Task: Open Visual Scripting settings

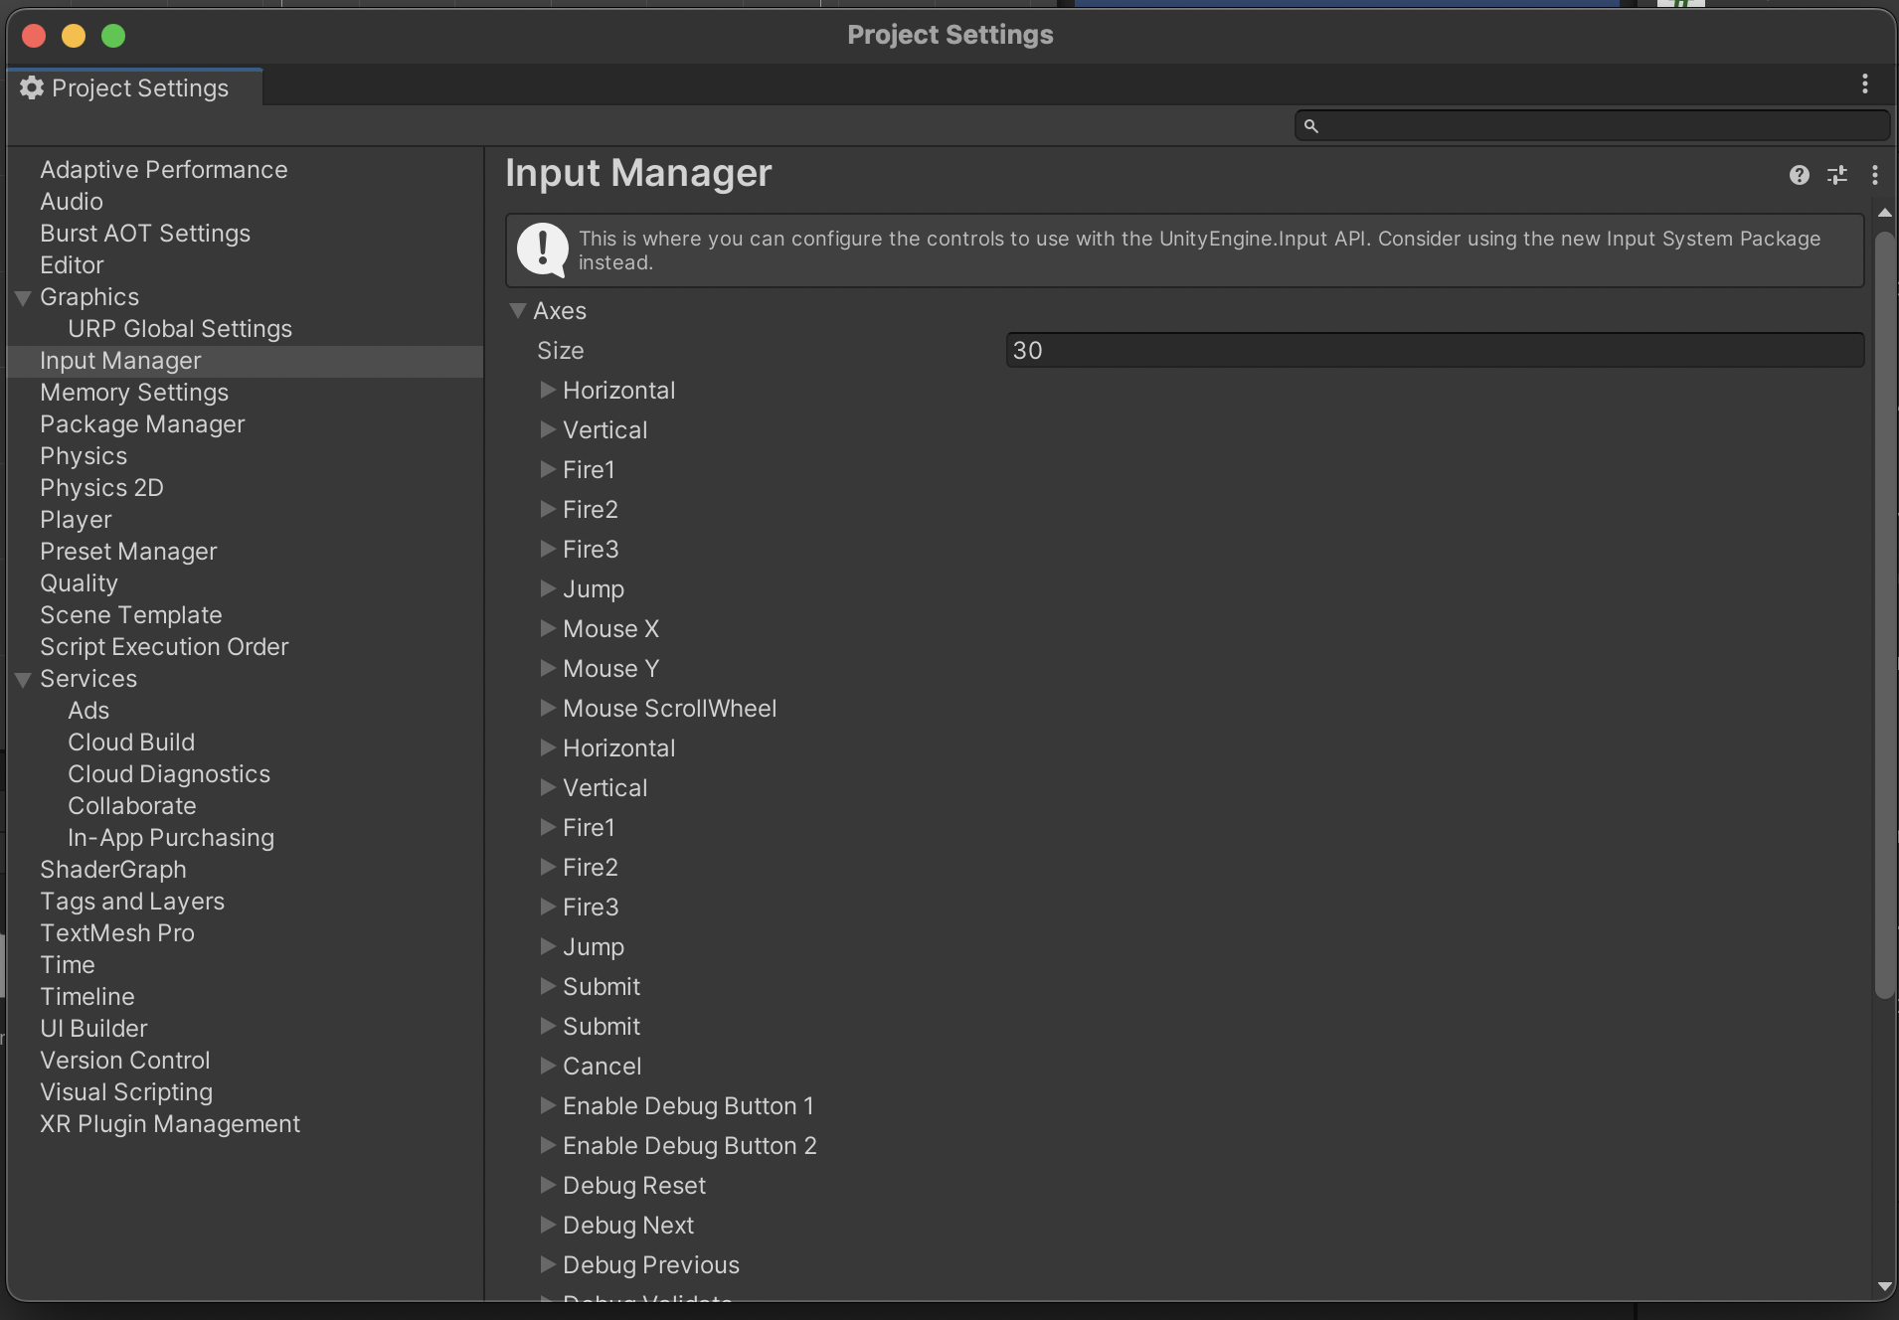Action: pyautogui.click(x=126, y=1092)
